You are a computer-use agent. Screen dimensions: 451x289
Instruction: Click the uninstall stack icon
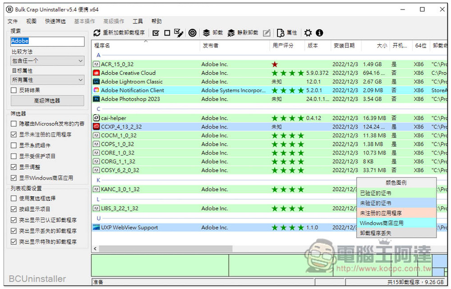tap(207, 33)
